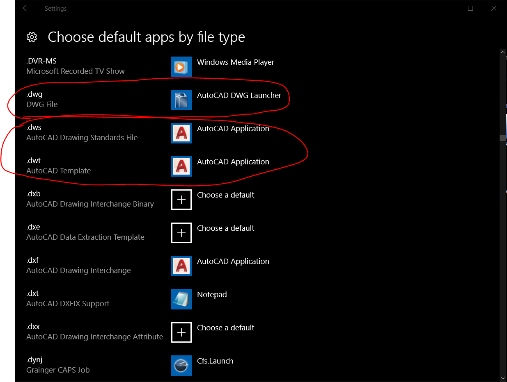This screenshot has width=507, height=382.
Task: Select the .dws extension label
Action: pos(34,127)
